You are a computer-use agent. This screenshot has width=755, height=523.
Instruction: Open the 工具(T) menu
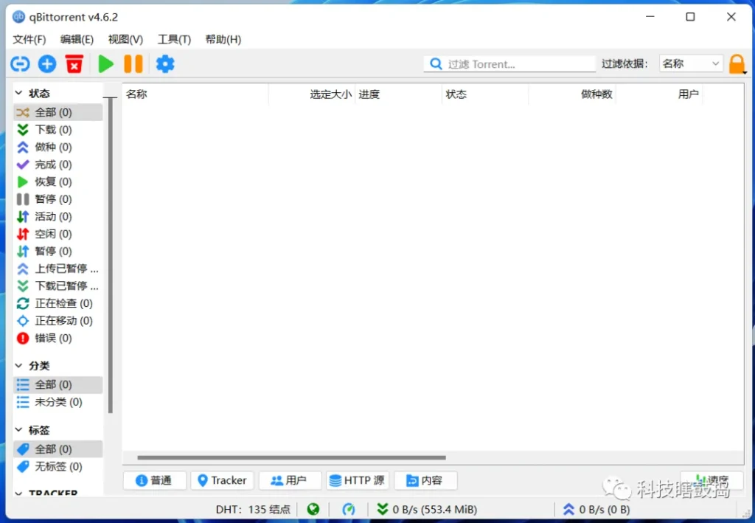click(174, 40)
